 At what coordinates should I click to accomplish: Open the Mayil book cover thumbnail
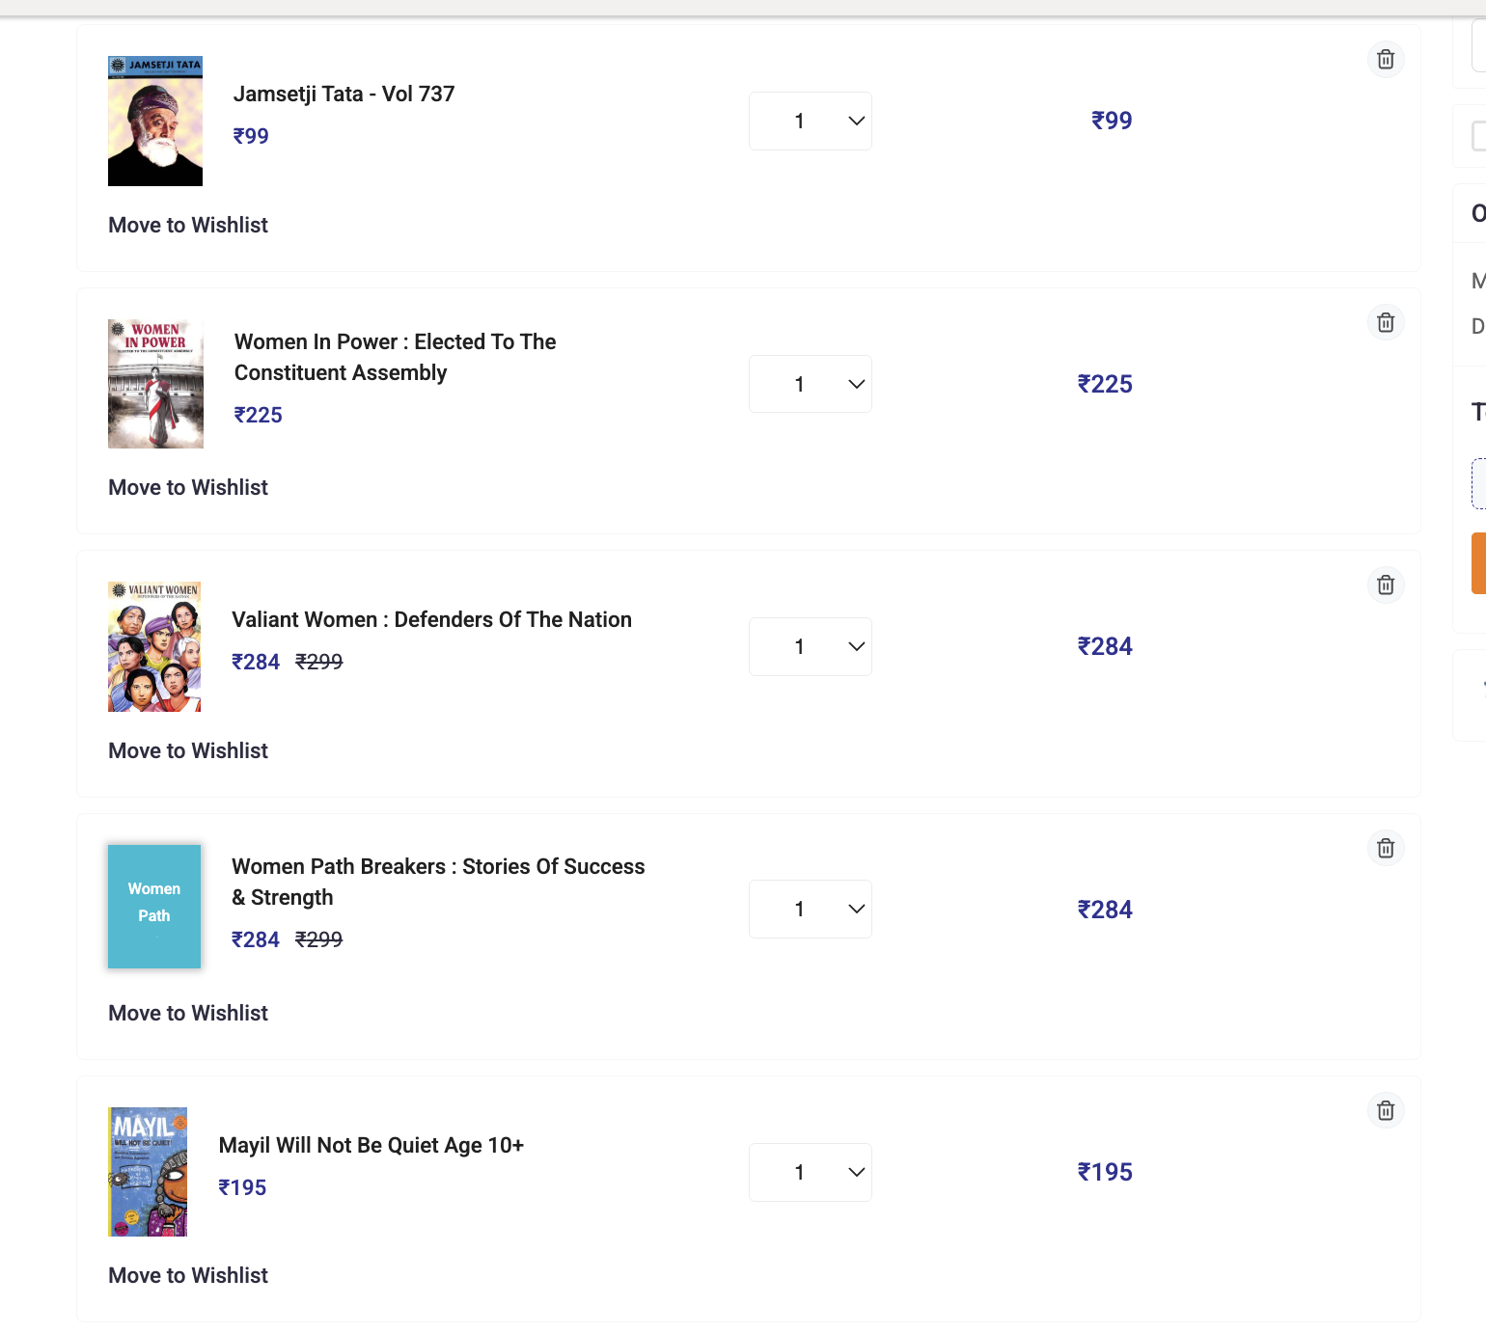point(148,1172)
